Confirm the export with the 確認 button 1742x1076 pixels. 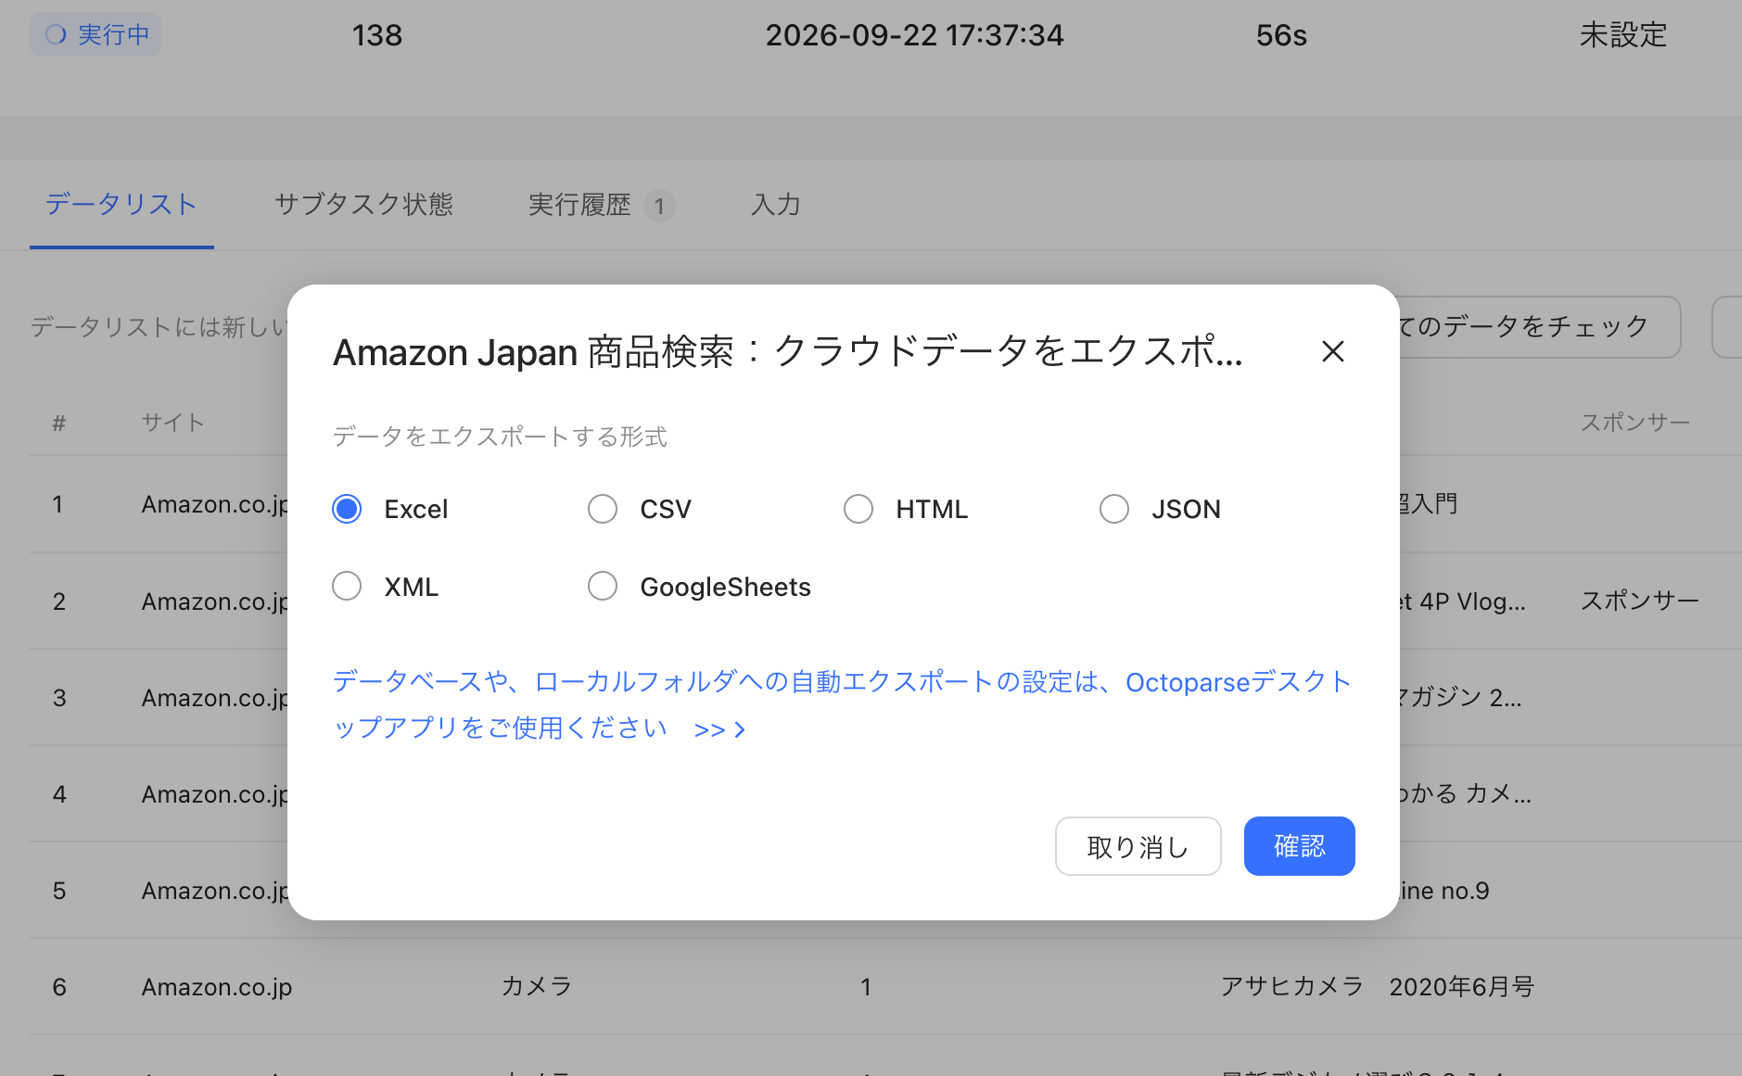click(1299, 846)
